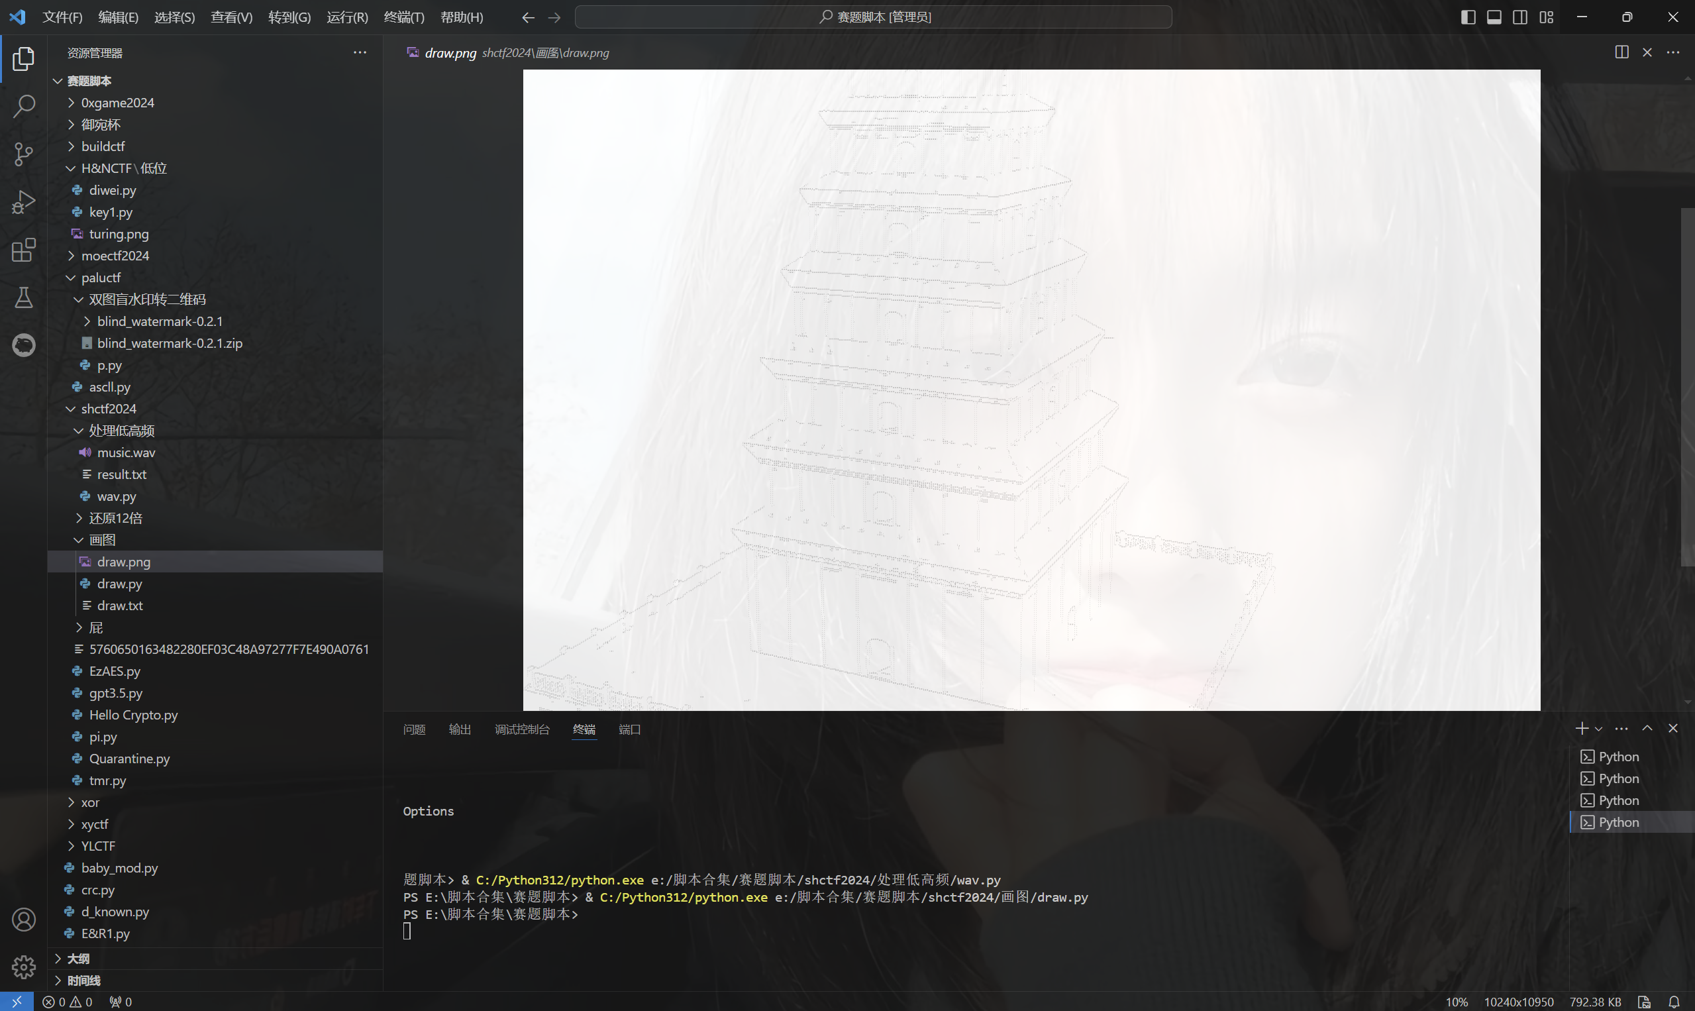Open the Testing flask icon
The height and width of the screenshot is (1011, 1695).
coord(23,297)
